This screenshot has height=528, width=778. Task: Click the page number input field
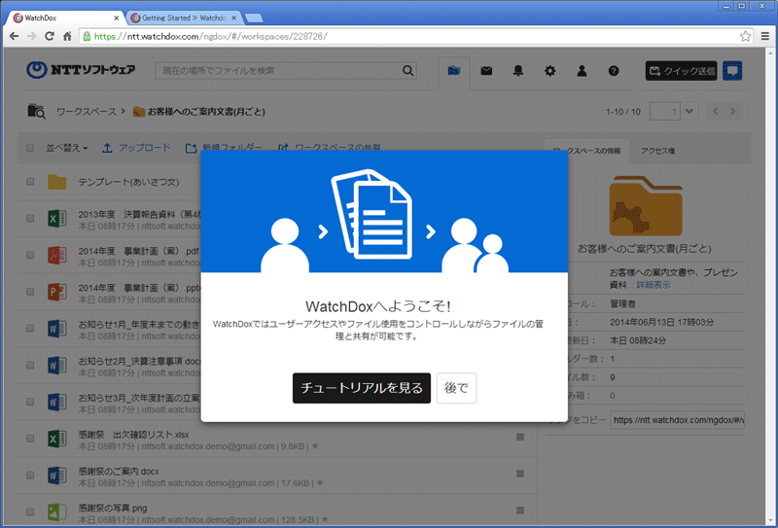[x=665, y=111]
